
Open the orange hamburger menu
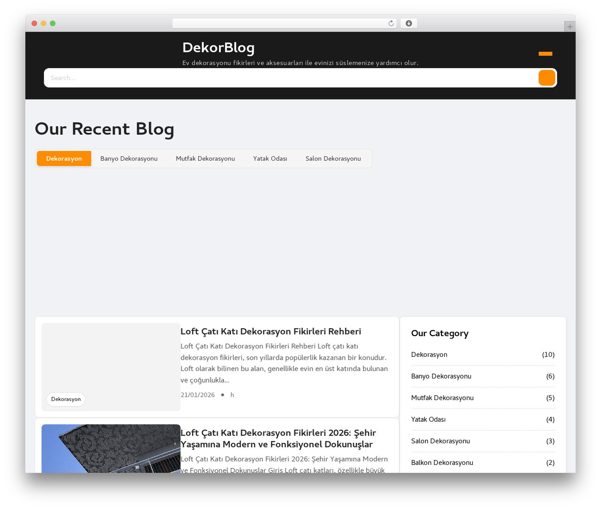pyautogui.click(x=545, y=54)
